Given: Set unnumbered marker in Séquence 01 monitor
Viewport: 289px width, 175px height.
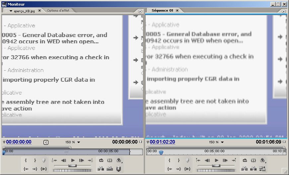Looking at the screenshot, I should 187,160.
